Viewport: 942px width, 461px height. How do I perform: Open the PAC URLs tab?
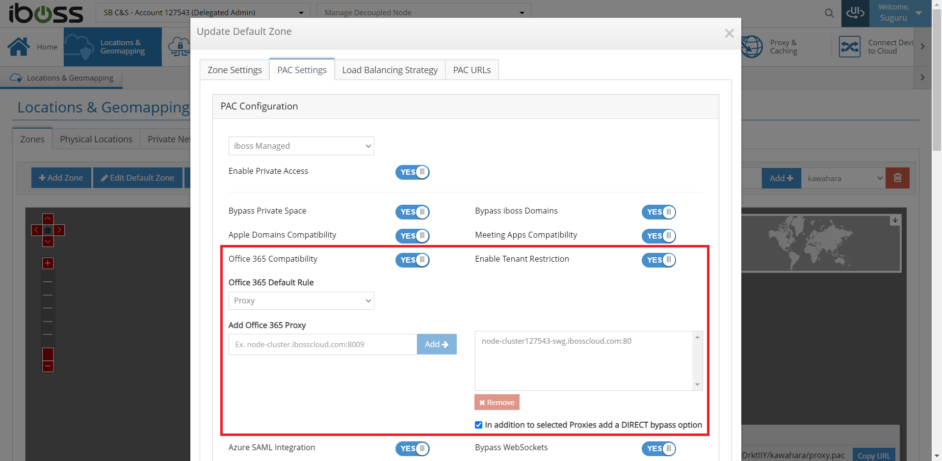(x=472, y=70)
